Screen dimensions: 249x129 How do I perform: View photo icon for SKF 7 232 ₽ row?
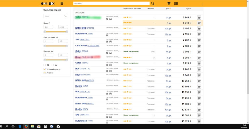point(107,42)
